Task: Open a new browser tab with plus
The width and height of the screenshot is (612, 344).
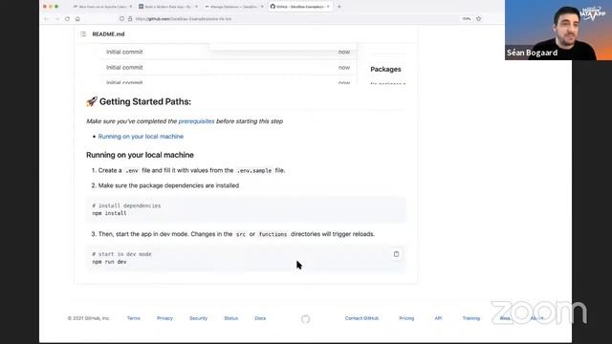Action: [x=339, y=7]
